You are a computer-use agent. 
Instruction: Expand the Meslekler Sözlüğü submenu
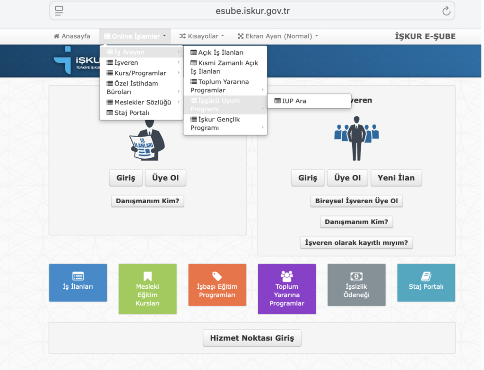[x=141, y=102]
